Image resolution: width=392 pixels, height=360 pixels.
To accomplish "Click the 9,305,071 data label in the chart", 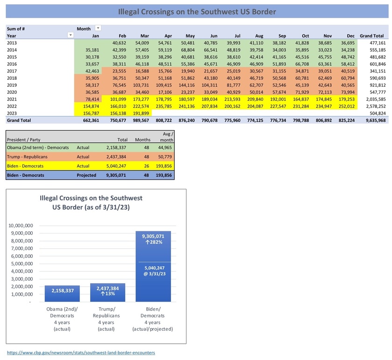I will pyautogui.click(x=153, y=236).
